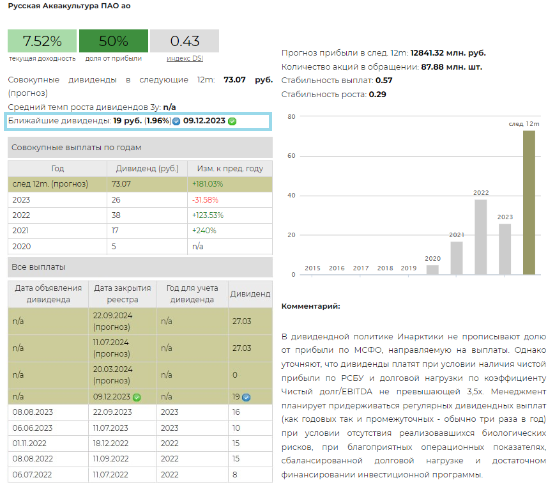This screenshot has width=555, height=487.
Task: Click the Все выплаты section header
Action: (140, 267)
